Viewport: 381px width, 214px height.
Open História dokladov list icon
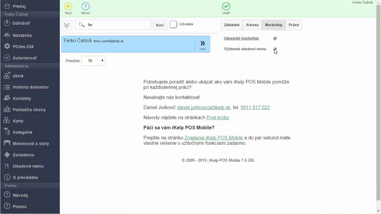tap(7, 87)
